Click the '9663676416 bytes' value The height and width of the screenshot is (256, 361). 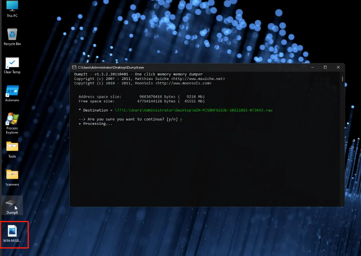157,97
